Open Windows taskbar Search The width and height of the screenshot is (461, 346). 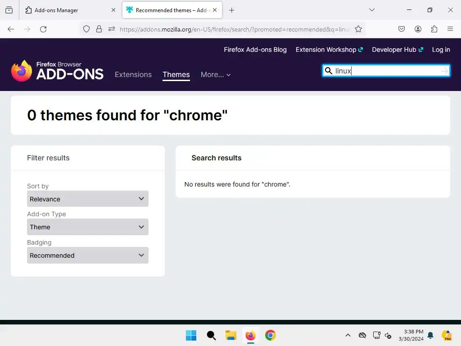coord(211,335)
